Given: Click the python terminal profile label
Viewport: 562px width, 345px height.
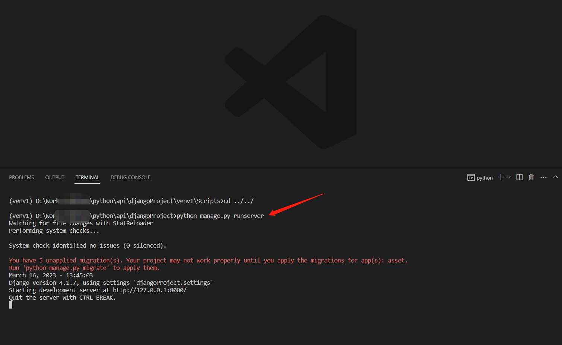Looking at the screenshot, I should point(485,178).
